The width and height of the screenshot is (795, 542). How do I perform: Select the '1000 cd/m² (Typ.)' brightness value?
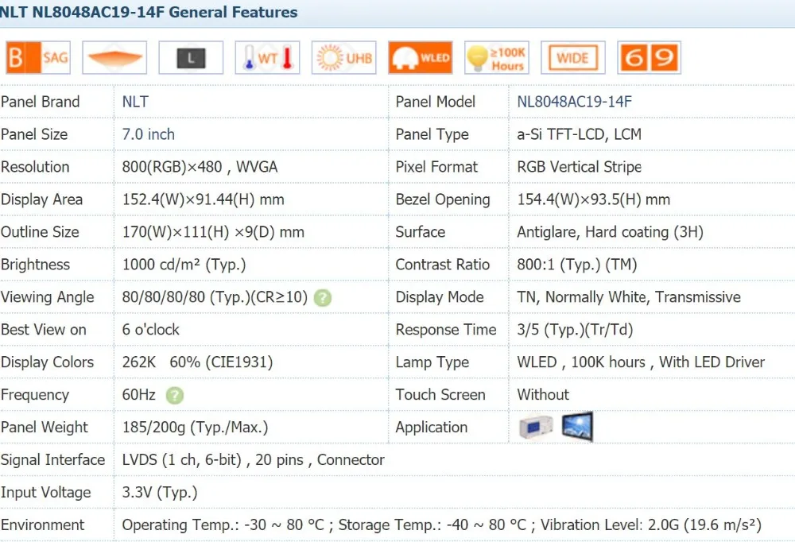(184, 265)
